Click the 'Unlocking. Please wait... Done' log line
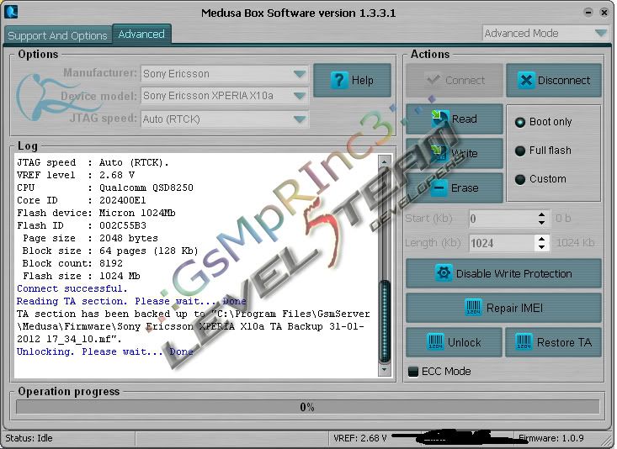 104,351
